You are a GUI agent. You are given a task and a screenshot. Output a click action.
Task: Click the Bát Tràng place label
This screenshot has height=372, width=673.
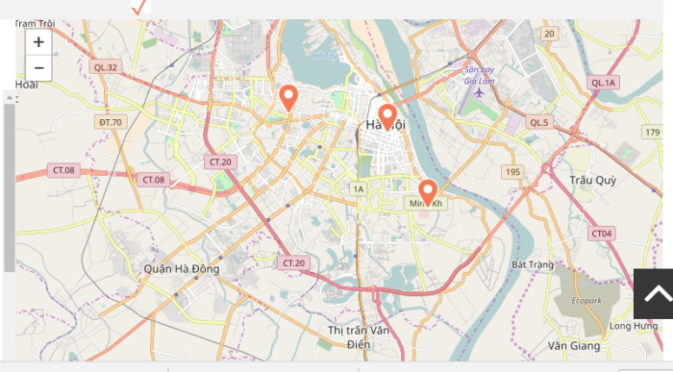click(533, 265)
